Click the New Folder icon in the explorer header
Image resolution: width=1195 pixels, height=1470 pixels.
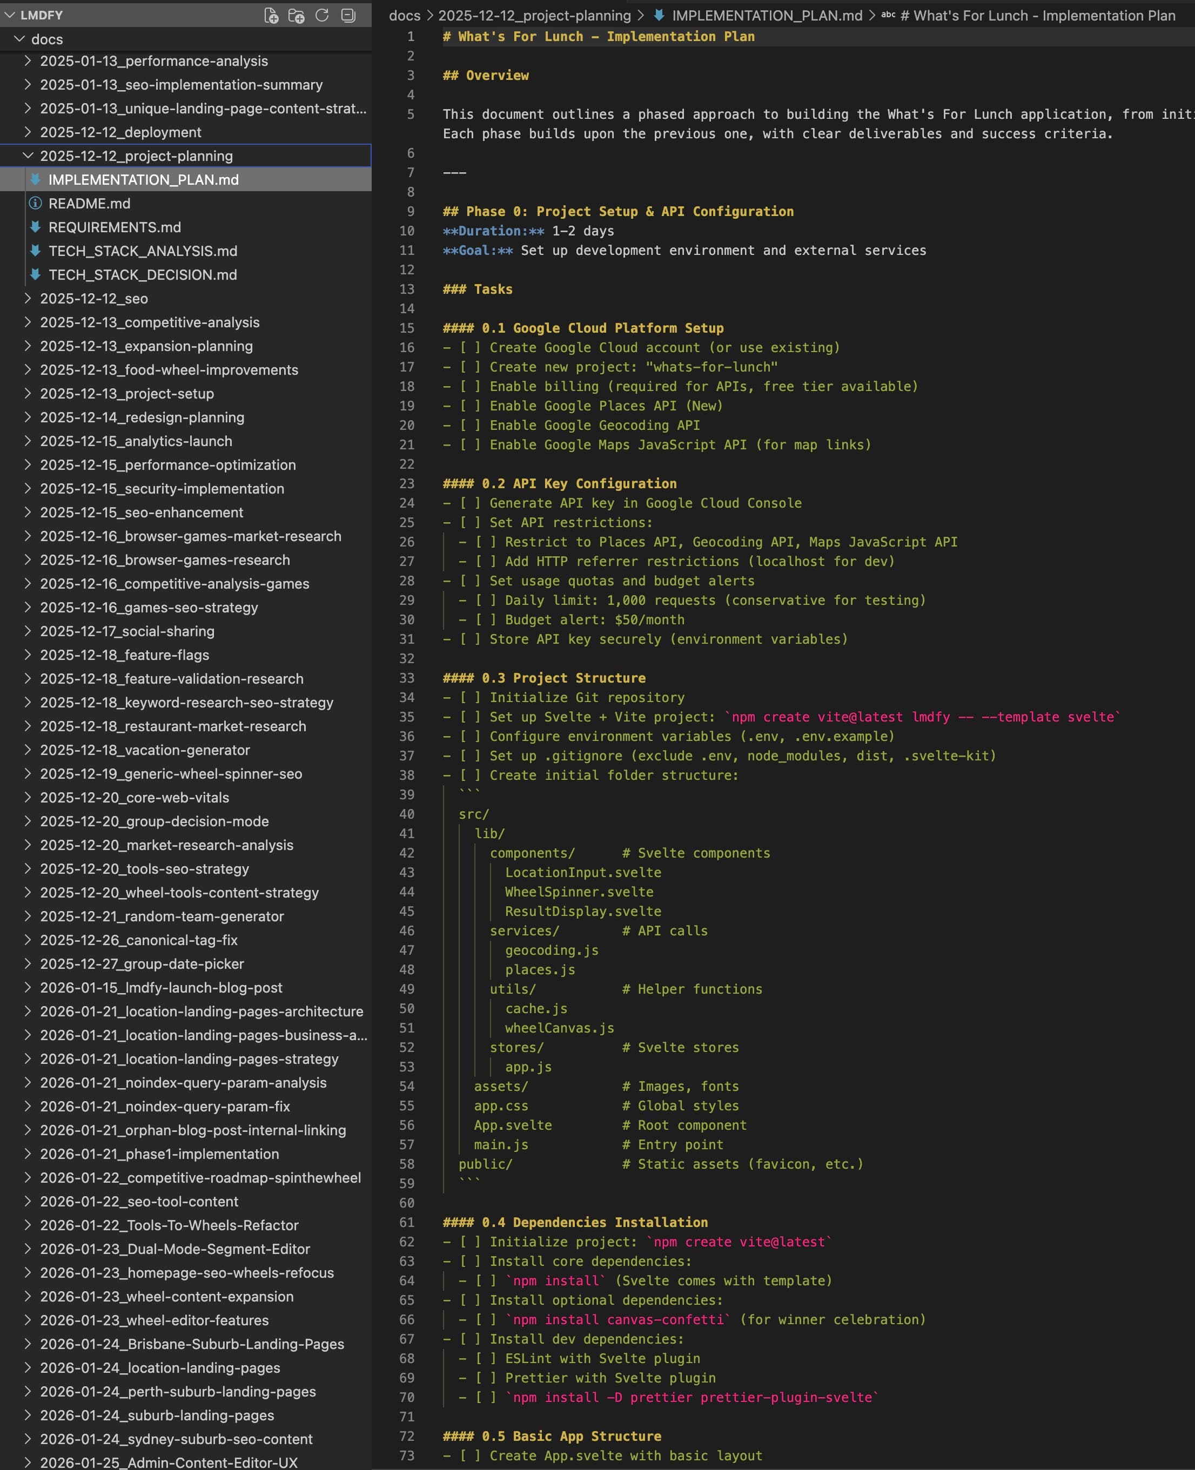[x=296, y=15]
